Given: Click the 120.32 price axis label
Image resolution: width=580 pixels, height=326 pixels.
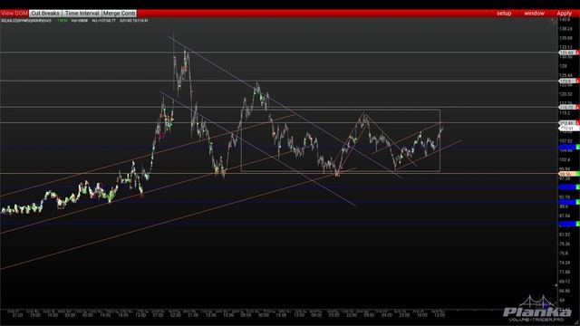Looking at the screenshot, I should coord(565,94).
